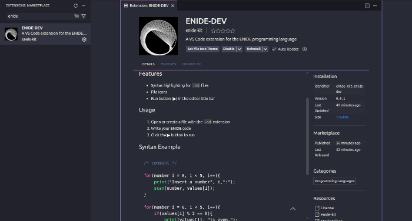Switch to the Changelog tab
This screenshot has height=221, width=412.
click(191, 64)
